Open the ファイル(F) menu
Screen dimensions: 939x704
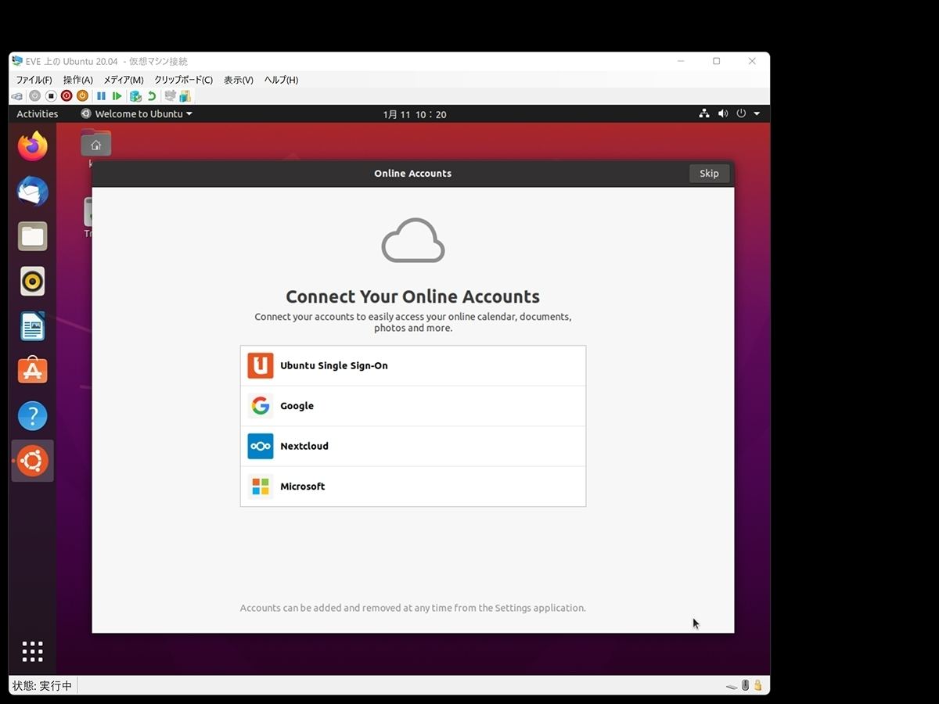point(34,80)
